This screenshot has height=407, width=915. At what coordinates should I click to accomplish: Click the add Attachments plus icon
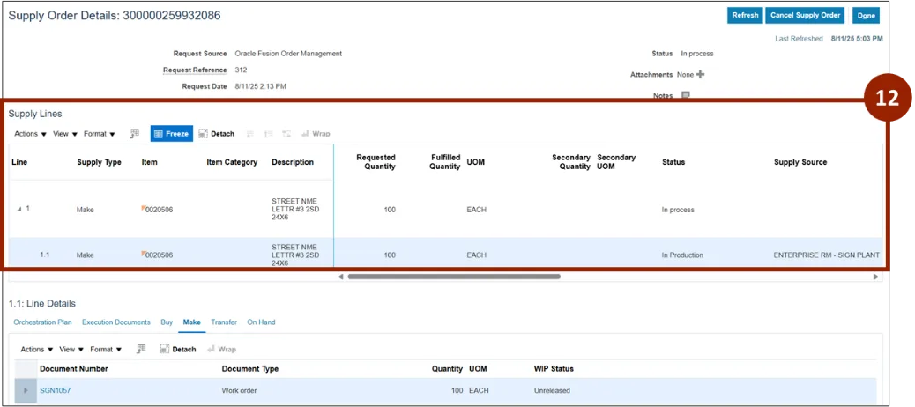tap(701, 75)
